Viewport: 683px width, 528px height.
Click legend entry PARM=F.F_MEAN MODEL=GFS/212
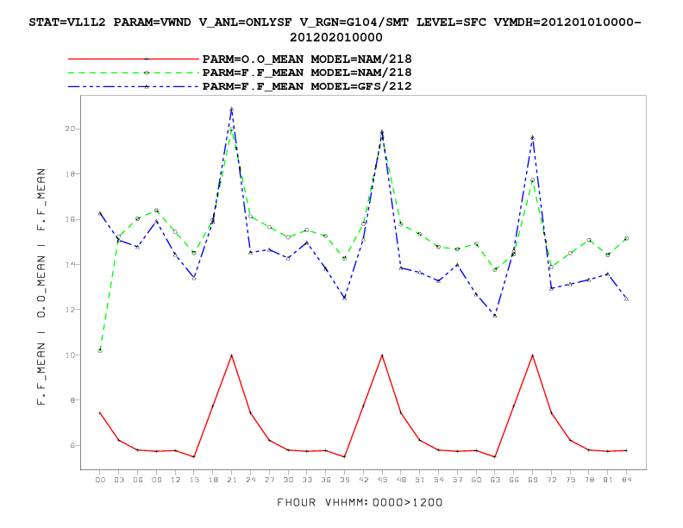(x=307, y=86)
